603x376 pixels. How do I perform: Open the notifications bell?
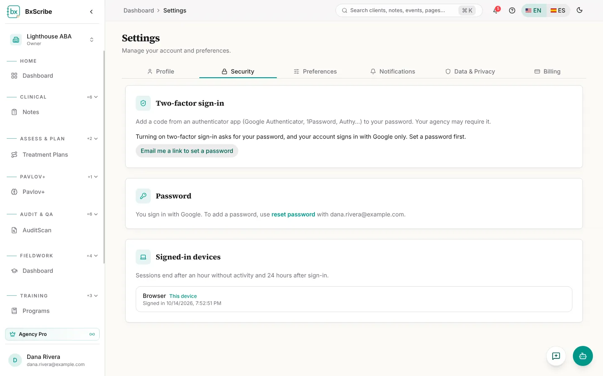(x=496, y=10)
